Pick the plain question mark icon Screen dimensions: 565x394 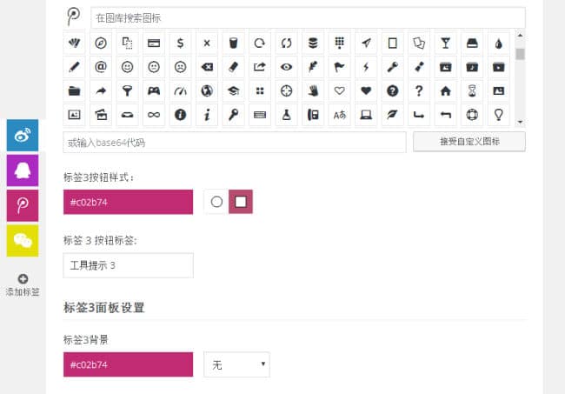419,90
